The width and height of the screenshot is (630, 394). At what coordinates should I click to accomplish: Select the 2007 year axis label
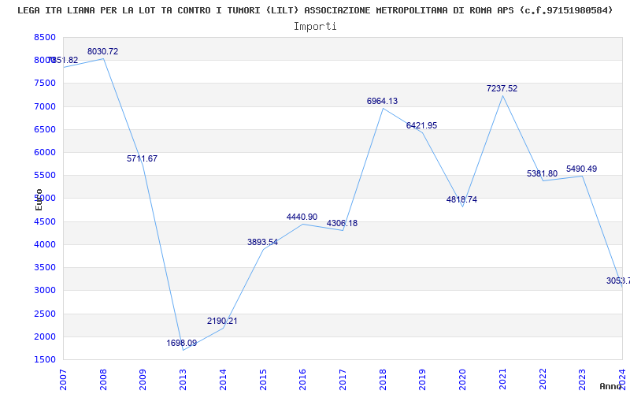[63, 379]
